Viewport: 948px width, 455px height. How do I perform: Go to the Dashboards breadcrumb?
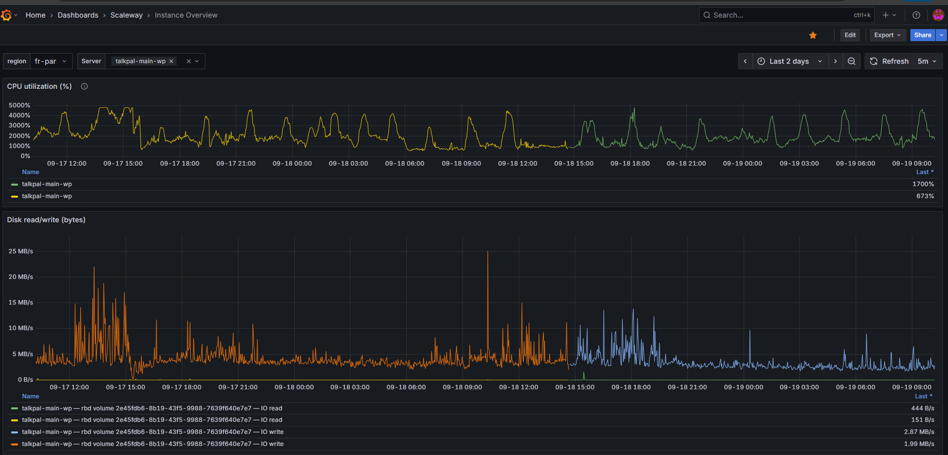coord(78,15)
